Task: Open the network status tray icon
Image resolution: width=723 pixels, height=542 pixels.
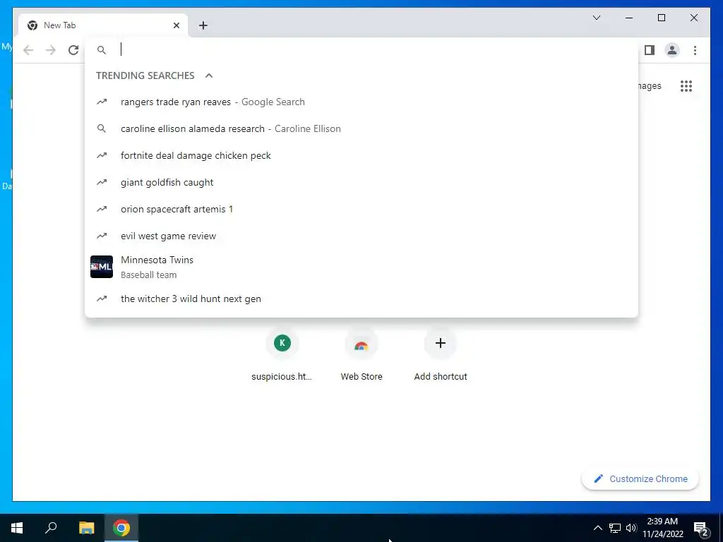Action: (615, 528)
